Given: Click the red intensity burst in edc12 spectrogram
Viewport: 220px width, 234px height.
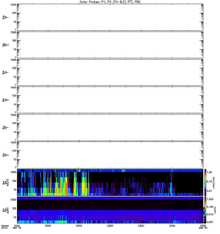Looking at the screenshot, I should [x=66, y=189].
